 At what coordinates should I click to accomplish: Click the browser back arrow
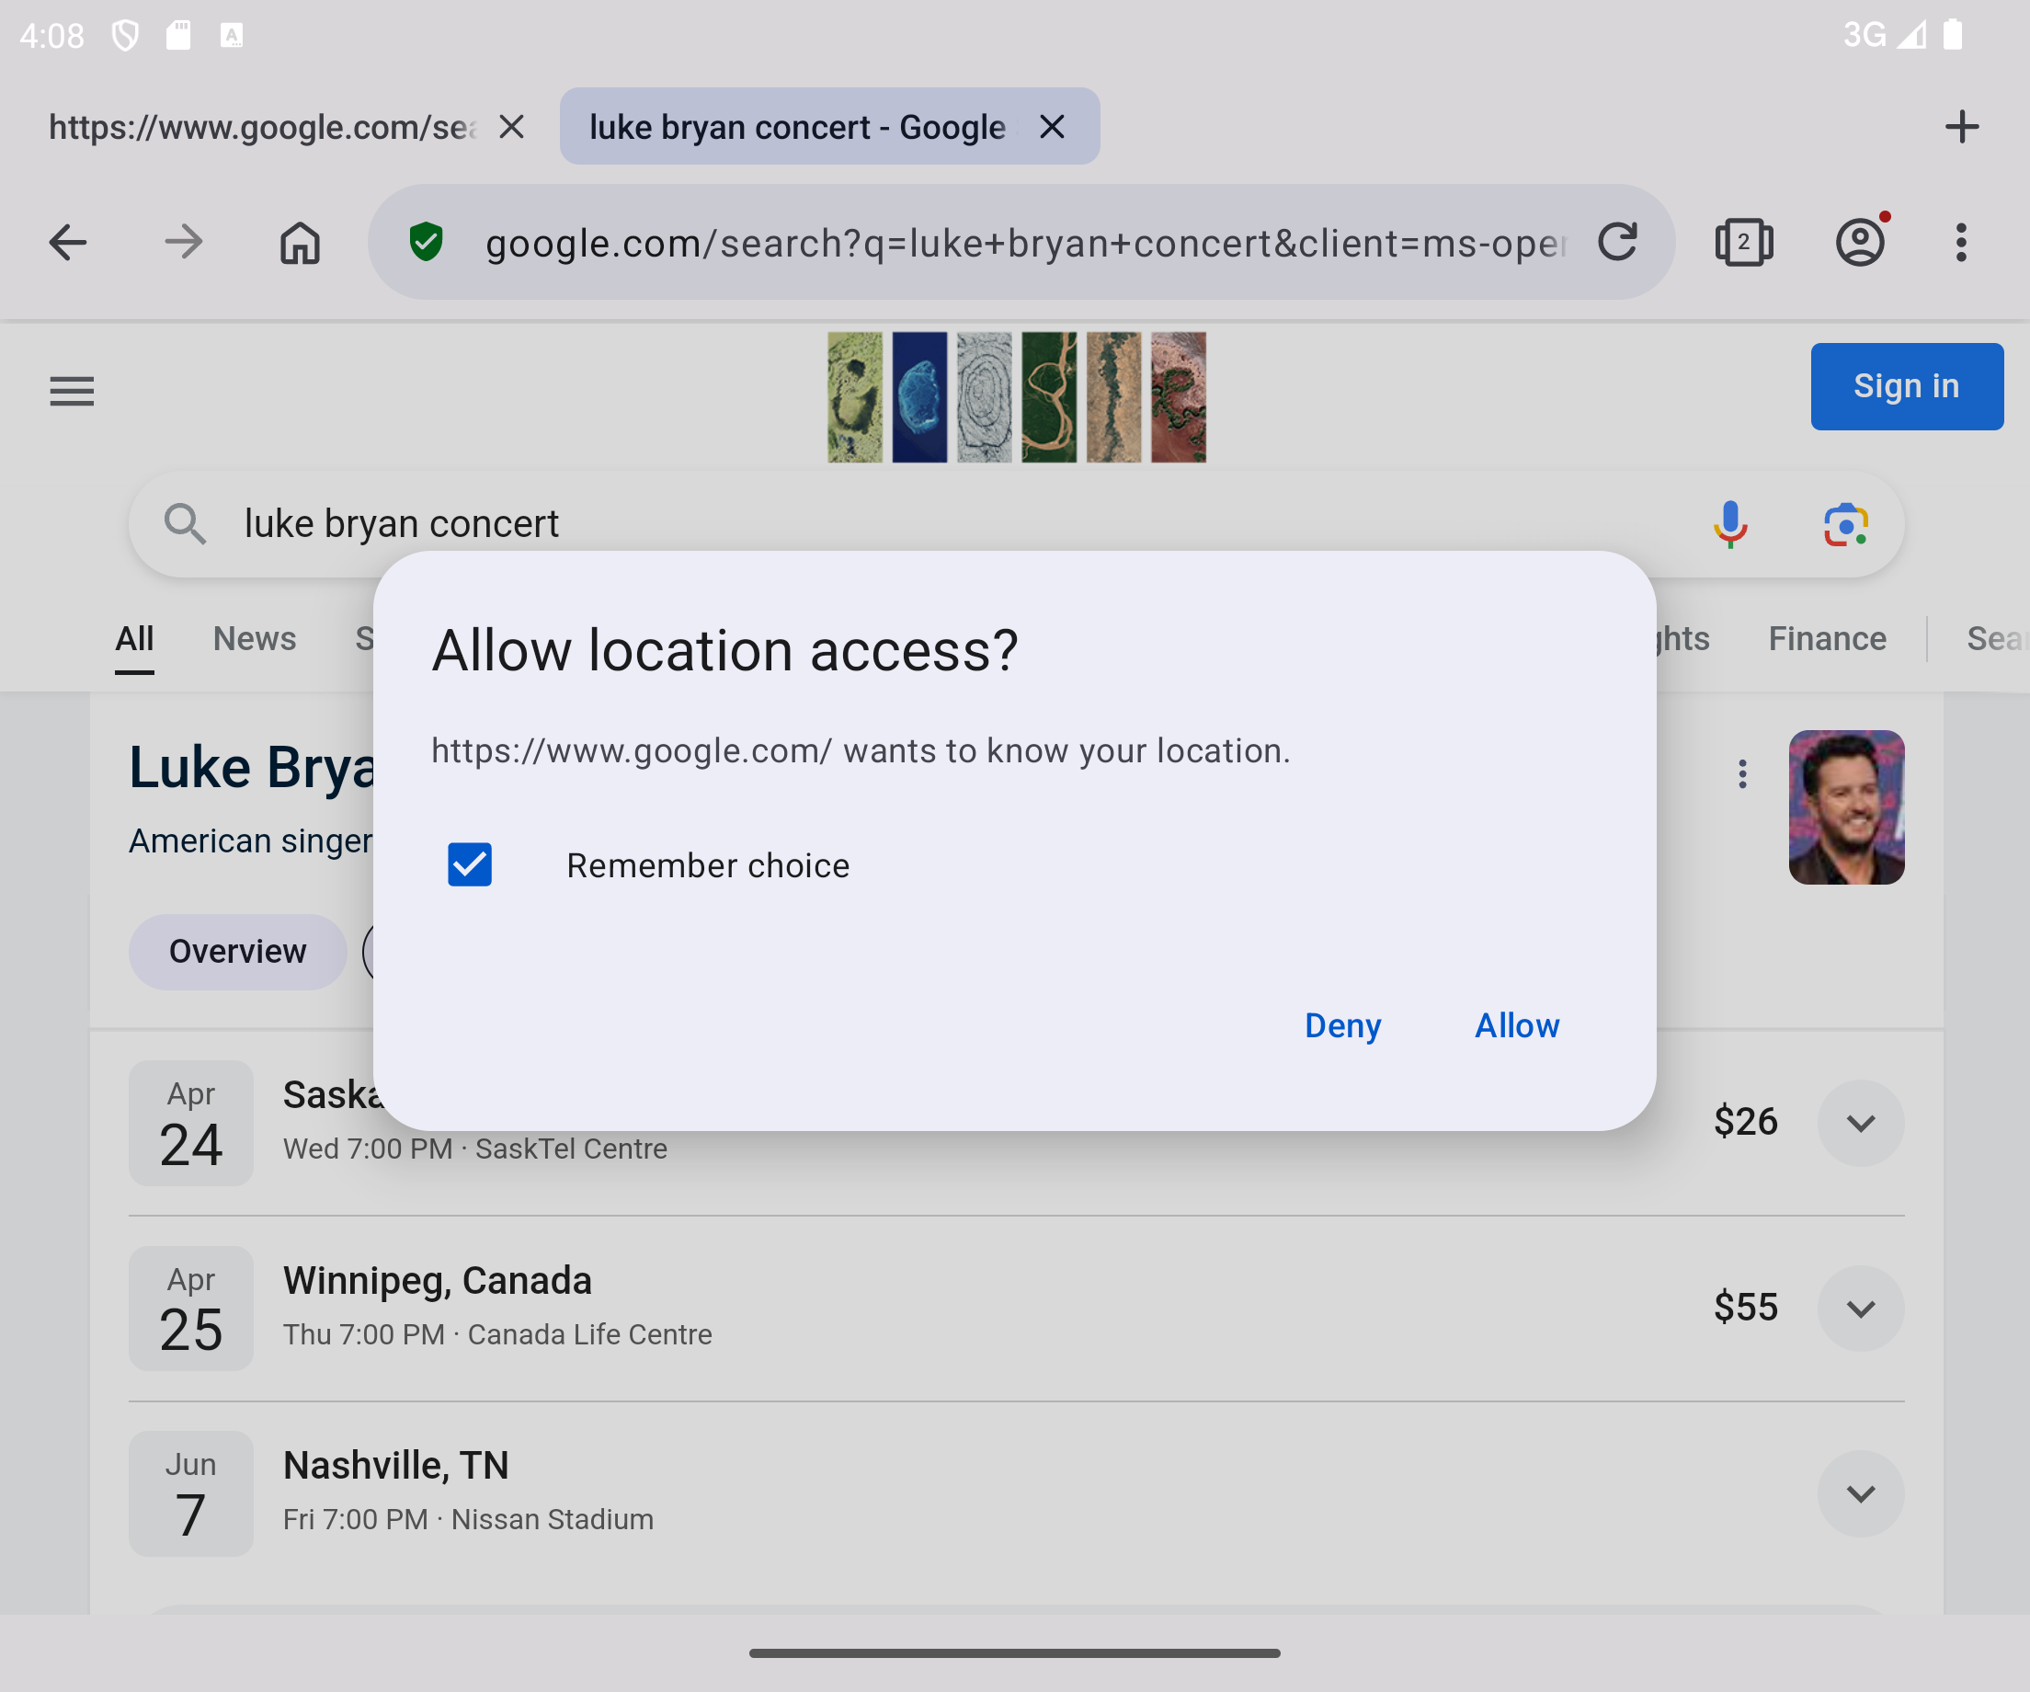point(68,242)
